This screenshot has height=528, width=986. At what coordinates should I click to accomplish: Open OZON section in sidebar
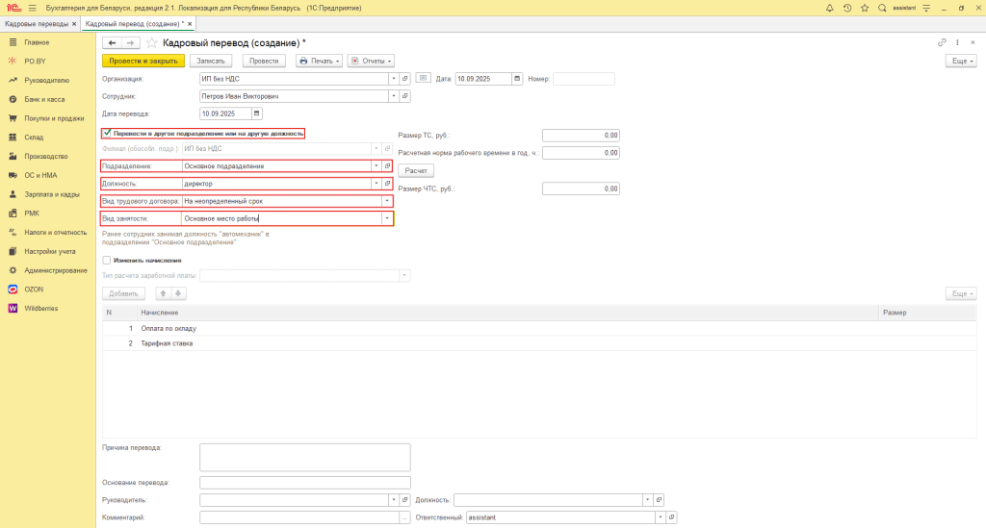click(34, 289)
